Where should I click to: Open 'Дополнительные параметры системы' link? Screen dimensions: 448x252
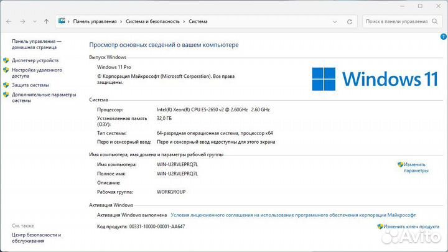tap(44, 98)
